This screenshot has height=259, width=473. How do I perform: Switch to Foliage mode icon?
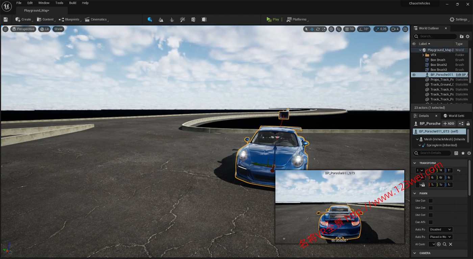172,20
